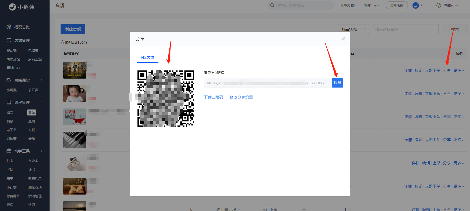470x211 pixels.
Task: Expand the 课程管理 section chevron
Action: (x=42, y=102)
